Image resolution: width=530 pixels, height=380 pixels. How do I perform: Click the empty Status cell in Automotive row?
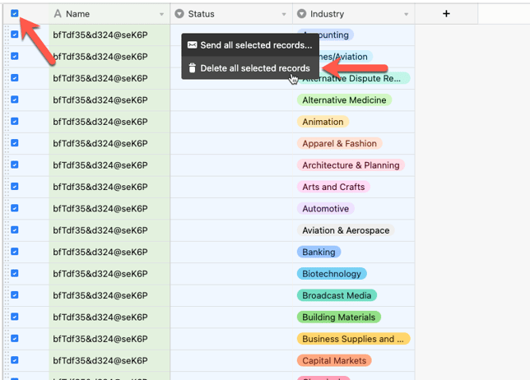coord(231,209)
